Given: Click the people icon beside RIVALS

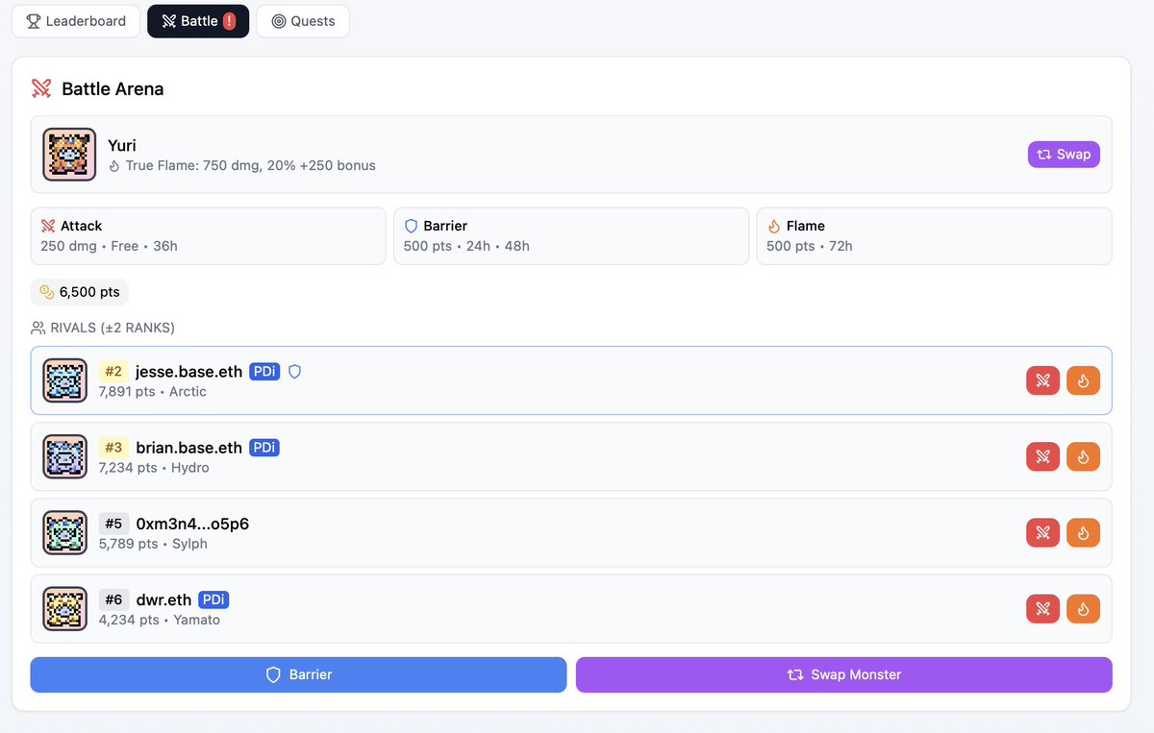Looking at the screenshot, I should point(38,328).
